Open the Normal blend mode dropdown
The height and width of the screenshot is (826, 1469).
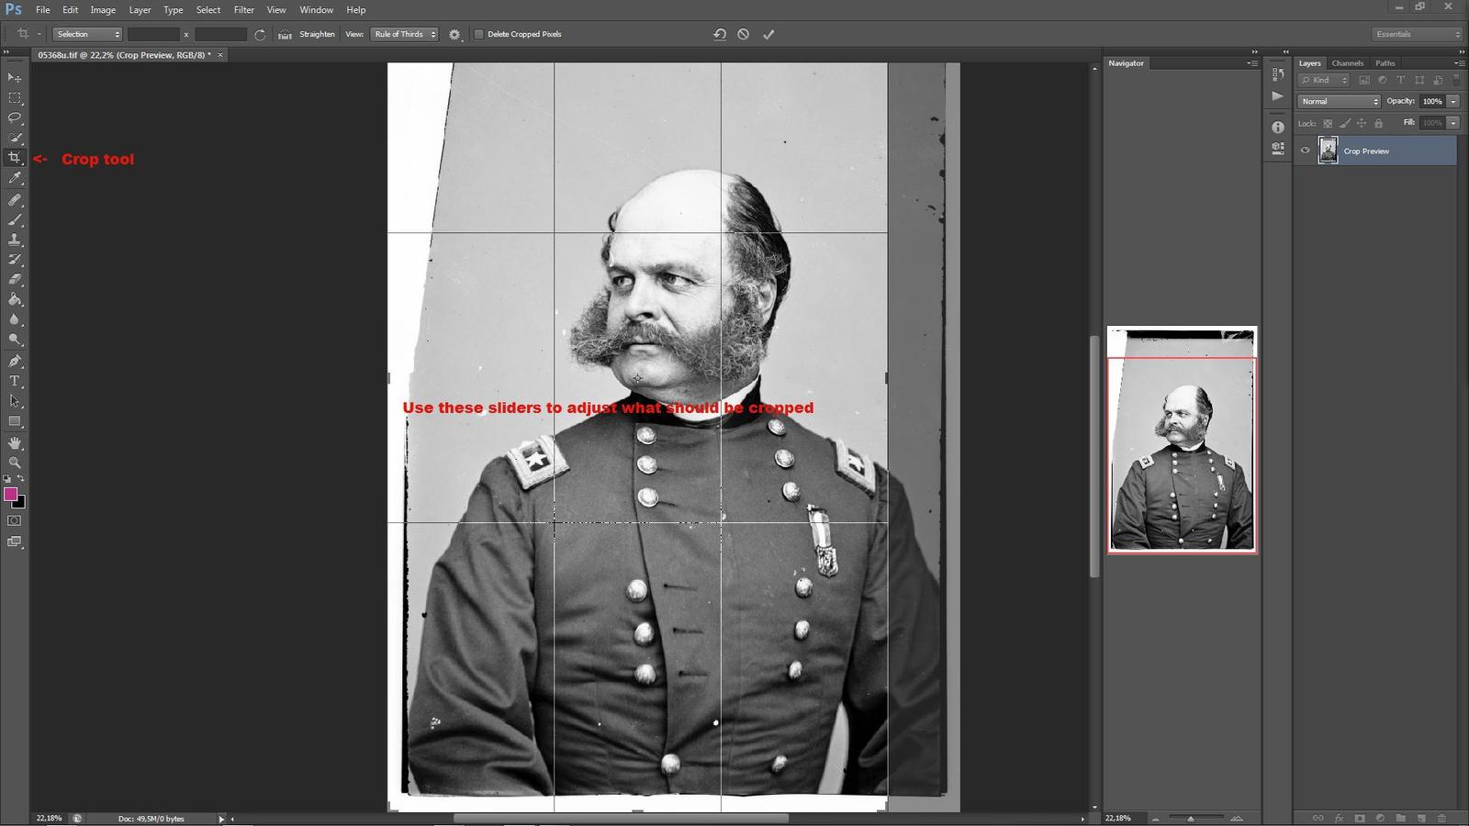pyautogui.click(x=1339, y=101)
